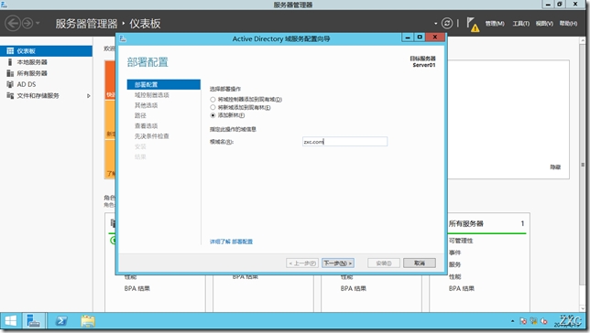Click Server Manager scrollbar up arrow
The height and width of the screenshot is (333, 590).
pyautogui.click(x=583, y=40)
